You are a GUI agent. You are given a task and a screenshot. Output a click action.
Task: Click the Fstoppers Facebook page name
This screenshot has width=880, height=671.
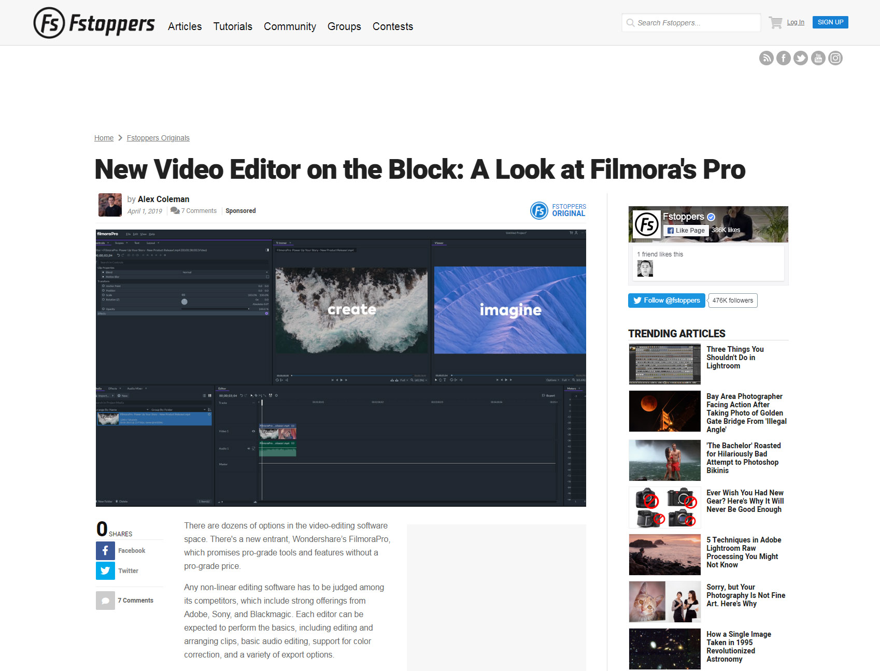[x=683, y=217]
